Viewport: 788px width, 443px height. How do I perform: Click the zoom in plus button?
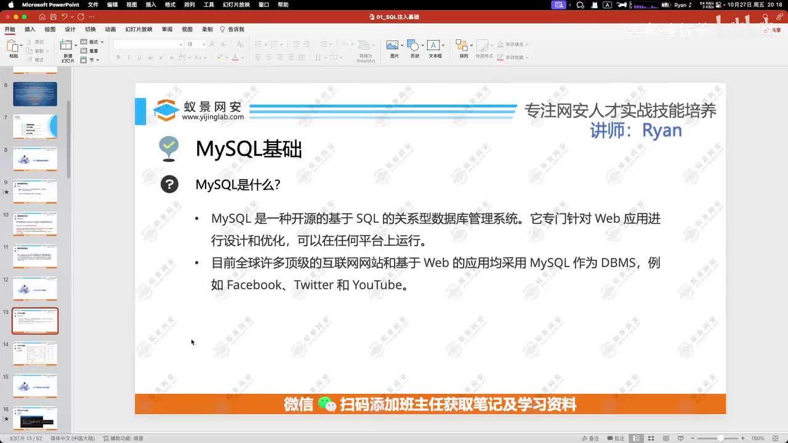tap(743, 438)
